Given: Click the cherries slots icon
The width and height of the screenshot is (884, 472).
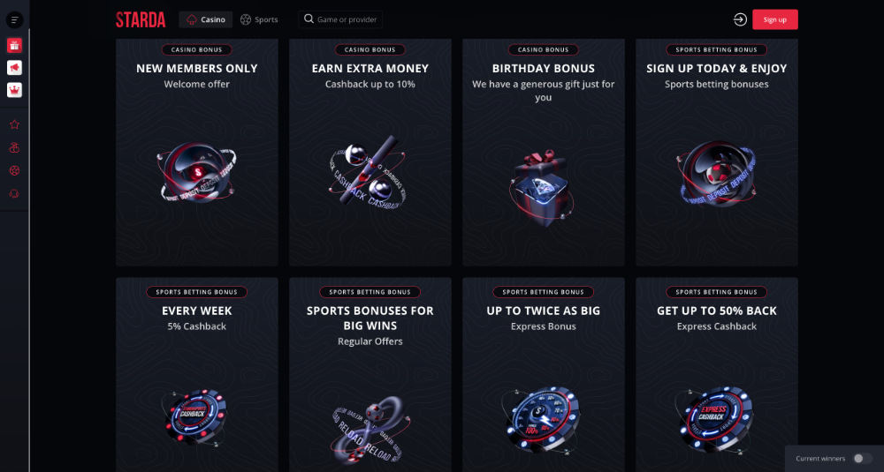Looking at the screenshot, I should pos(14,148).
